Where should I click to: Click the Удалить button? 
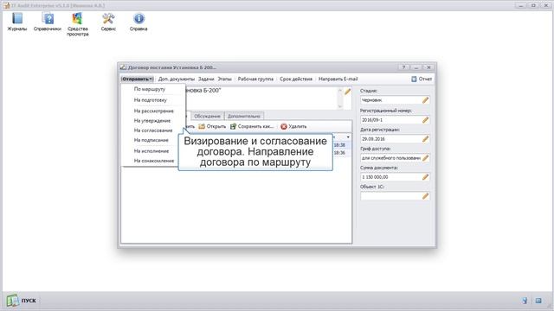[x=293, y=126]
